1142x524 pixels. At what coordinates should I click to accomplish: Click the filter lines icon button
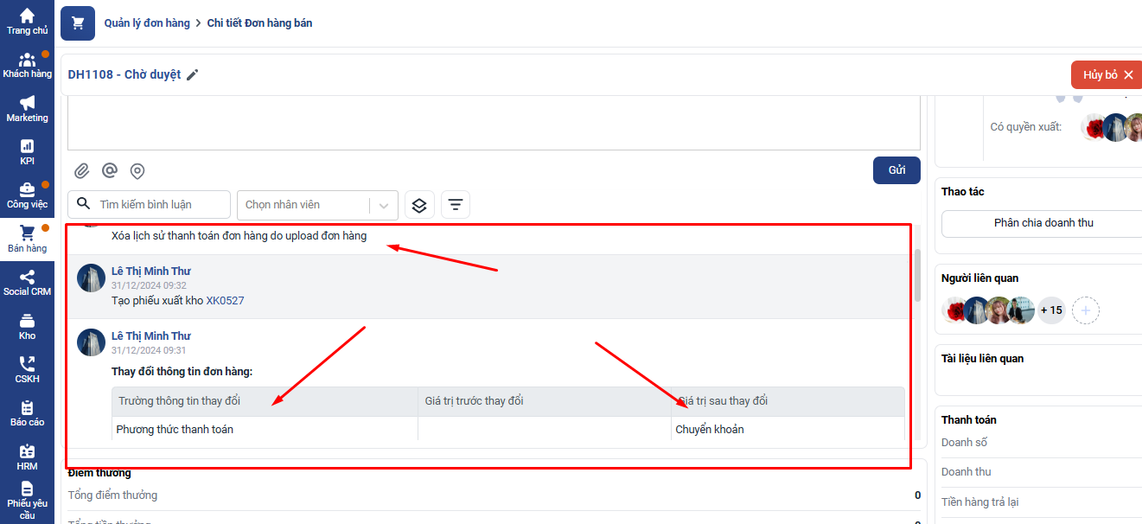456,205
